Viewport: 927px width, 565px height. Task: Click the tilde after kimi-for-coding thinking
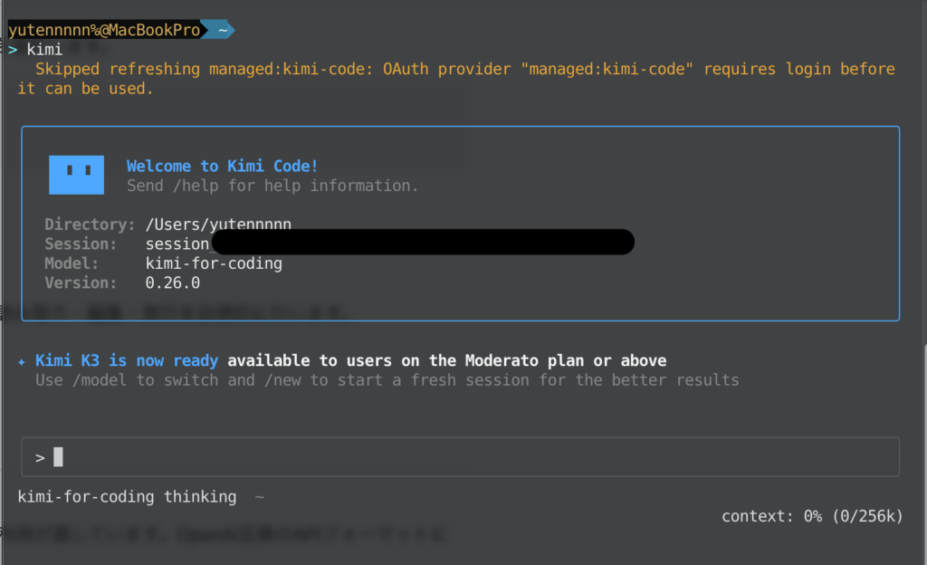click(x=259, y=497)
